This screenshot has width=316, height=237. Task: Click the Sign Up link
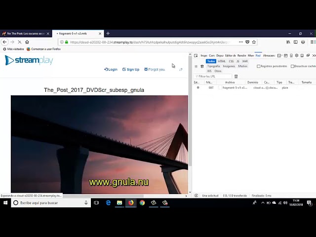(131, 70)
